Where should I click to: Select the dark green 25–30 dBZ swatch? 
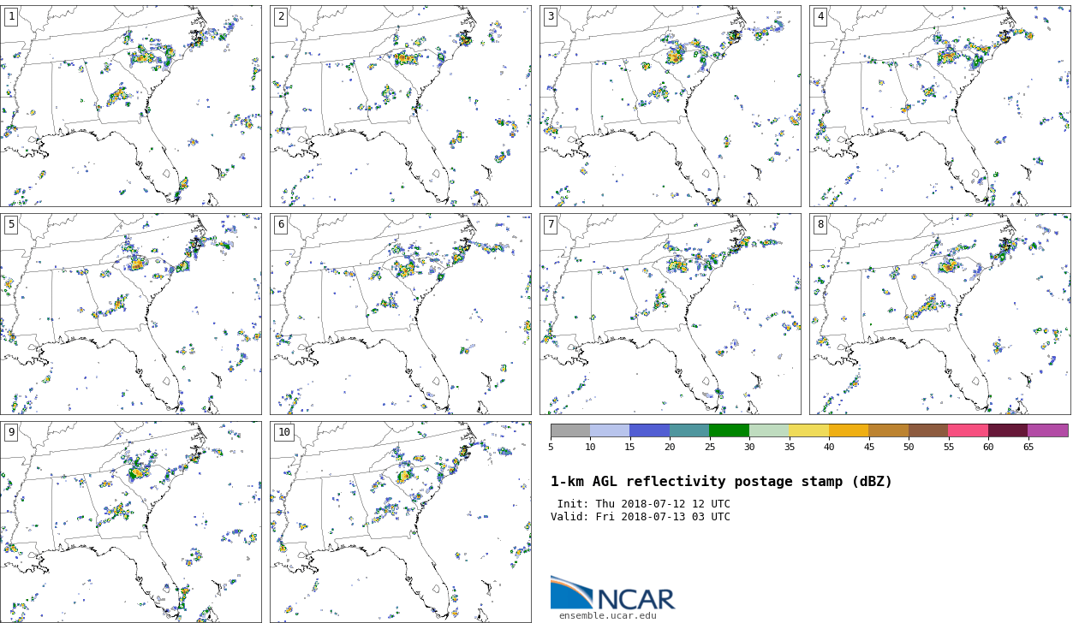click(729, 430)
